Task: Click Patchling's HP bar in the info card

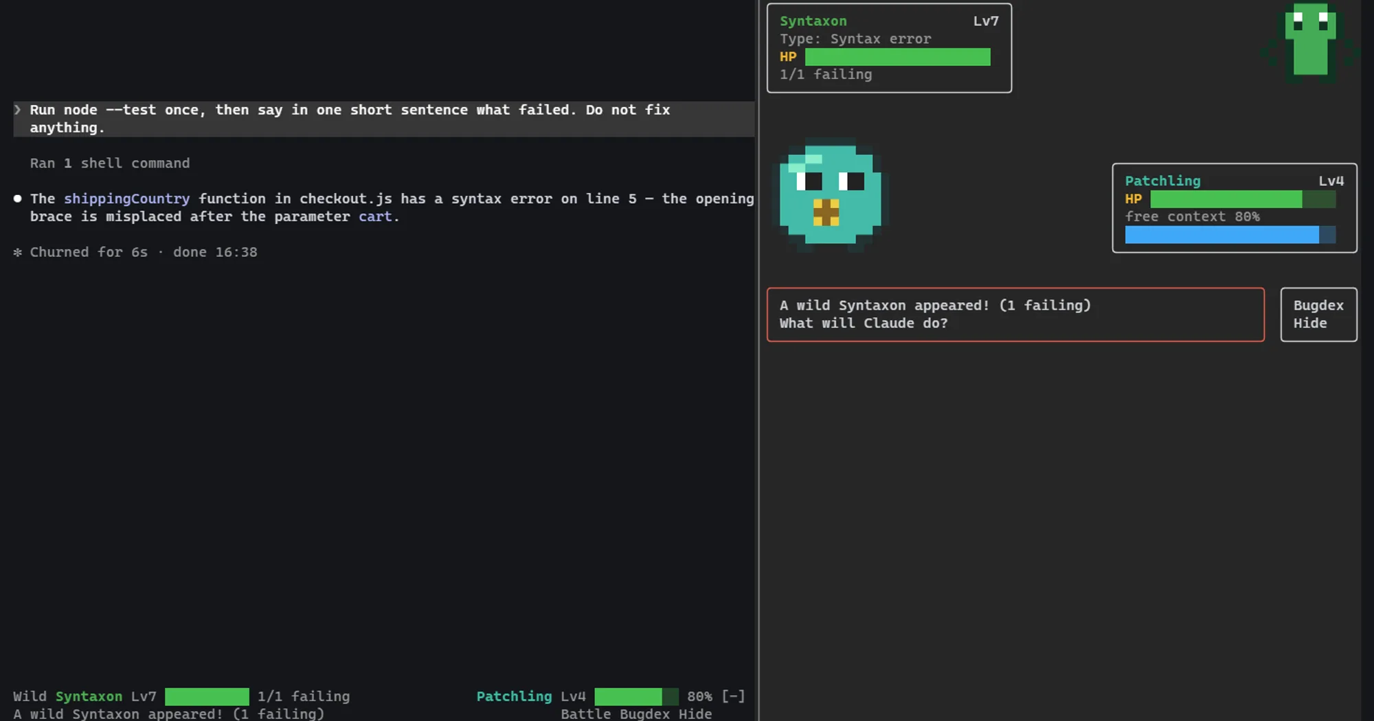Action: [1243, 199]
